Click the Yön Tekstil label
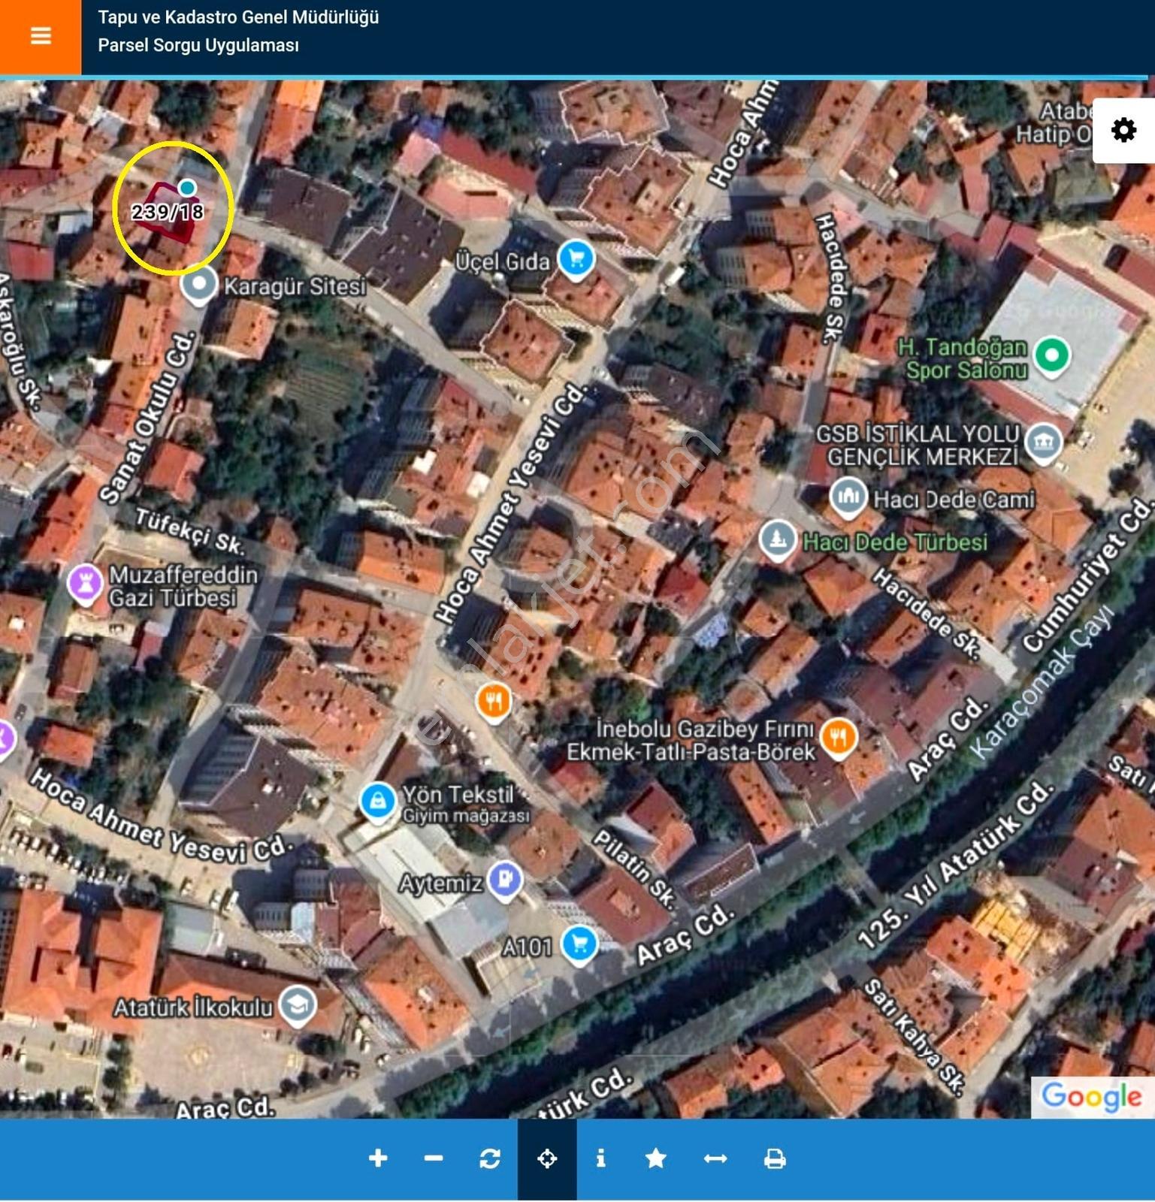Screen dimensions: 1155x1202 458,794
